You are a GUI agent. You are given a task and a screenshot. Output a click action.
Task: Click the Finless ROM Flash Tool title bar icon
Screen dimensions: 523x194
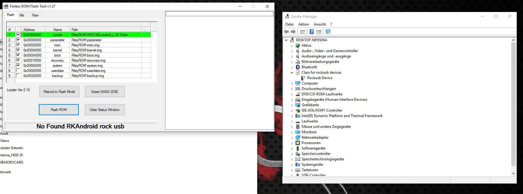(x=6, y=6)
